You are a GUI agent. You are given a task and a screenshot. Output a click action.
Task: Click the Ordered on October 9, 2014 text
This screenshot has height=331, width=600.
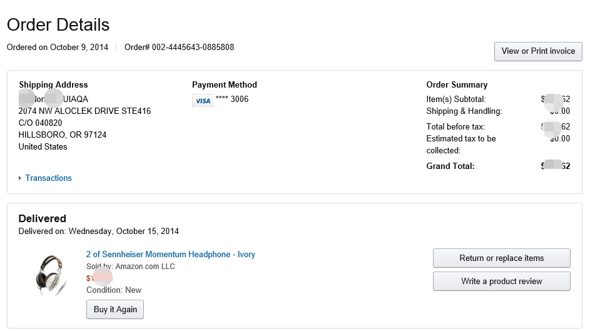point(58,48)
